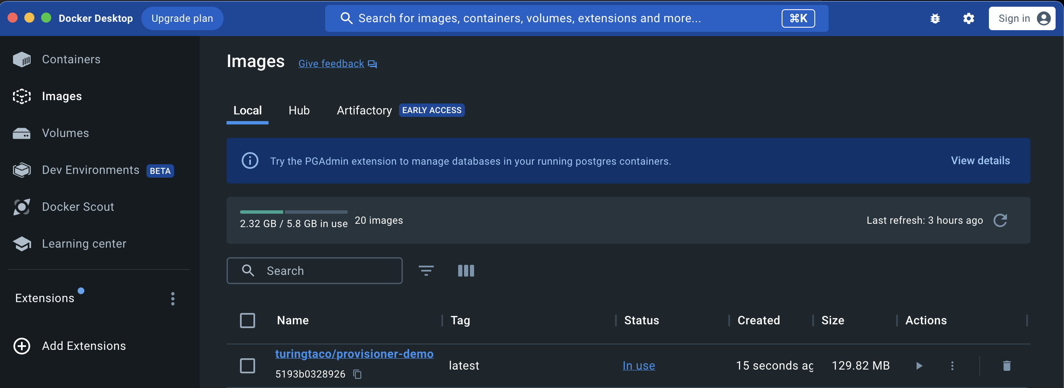This screenshot has height=388, width=1064.
Task: Click View details in the PGAdmin banner
Action: point(981,161)
